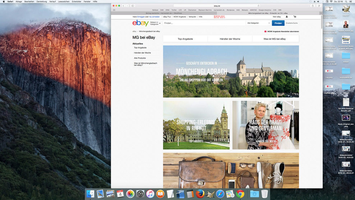
Task: Open Finder from the Dock
Action: (90, 194)
